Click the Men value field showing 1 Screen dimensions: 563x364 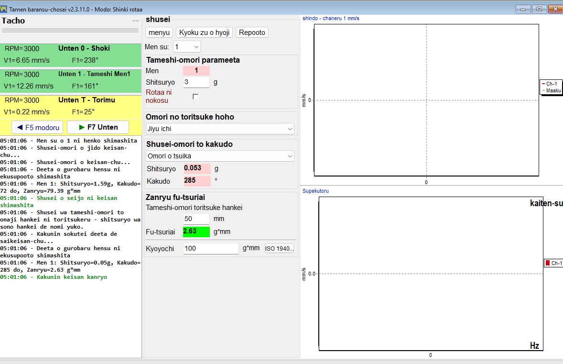point(196,70)
